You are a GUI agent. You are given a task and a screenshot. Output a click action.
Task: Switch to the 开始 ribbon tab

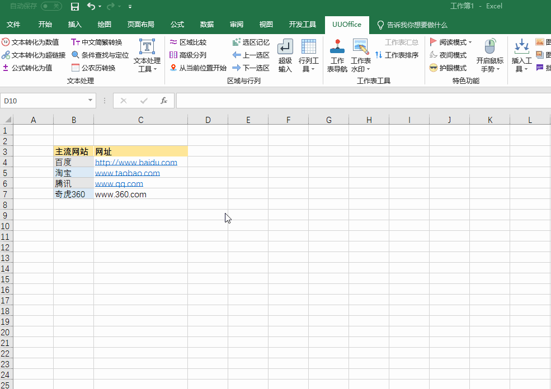pyautogui.click(x=45, y=25)
